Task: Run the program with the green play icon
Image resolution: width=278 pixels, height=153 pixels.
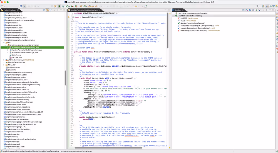Action: coord(67,6)
